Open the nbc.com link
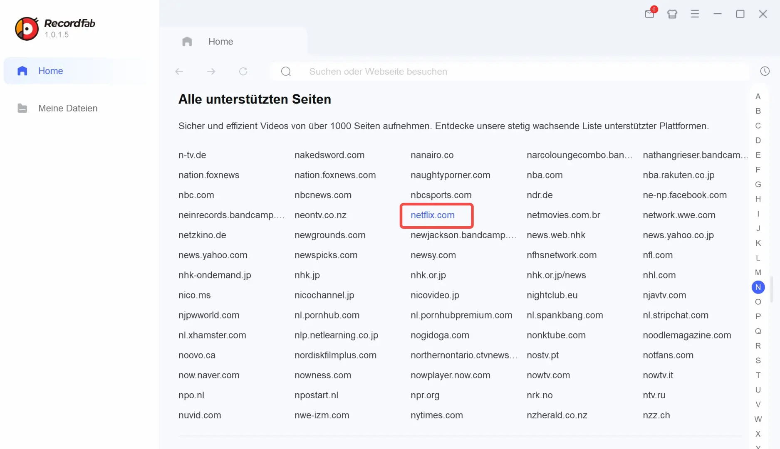Screen dimensions: 780x449 (196, 195)
